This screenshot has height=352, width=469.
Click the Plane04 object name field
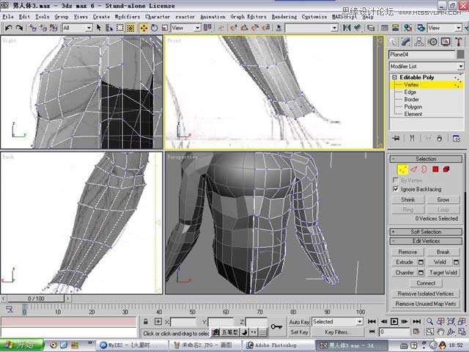click(x=422, y=54)
